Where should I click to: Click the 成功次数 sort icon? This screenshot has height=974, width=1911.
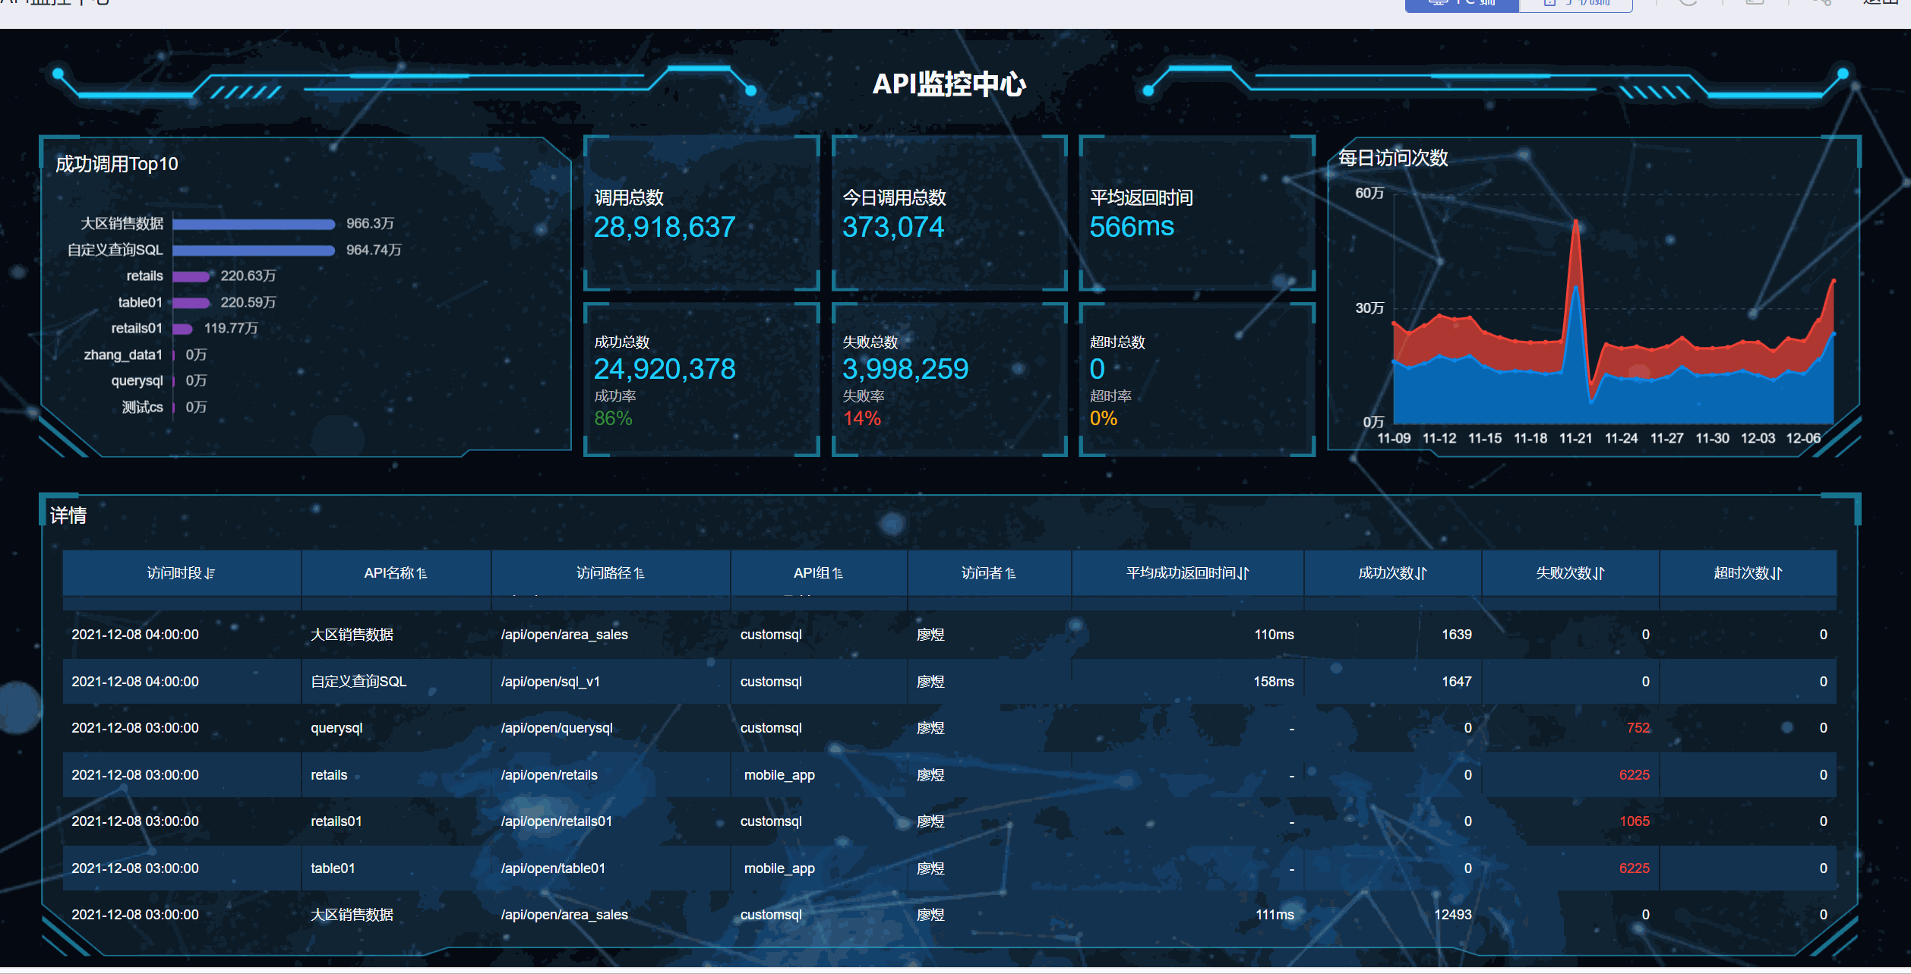1421,574
